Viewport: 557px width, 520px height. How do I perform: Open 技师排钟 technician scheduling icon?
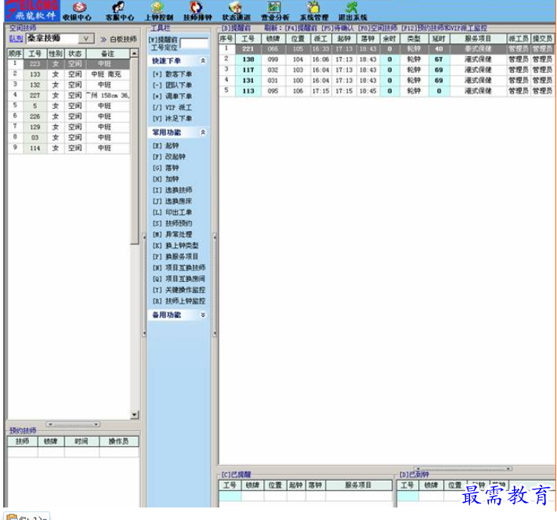[197, 10]
